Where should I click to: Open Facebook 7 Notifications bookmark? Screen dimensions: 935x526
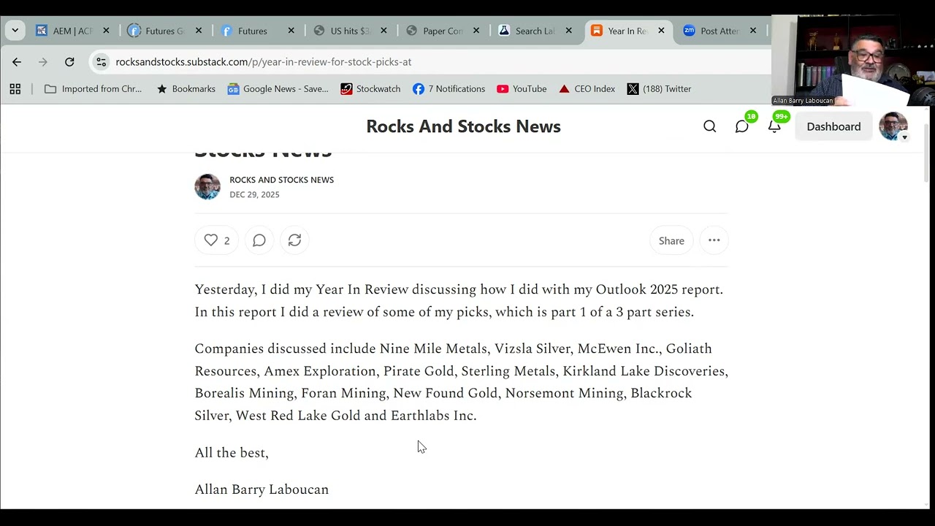click(x=449, y=89)
